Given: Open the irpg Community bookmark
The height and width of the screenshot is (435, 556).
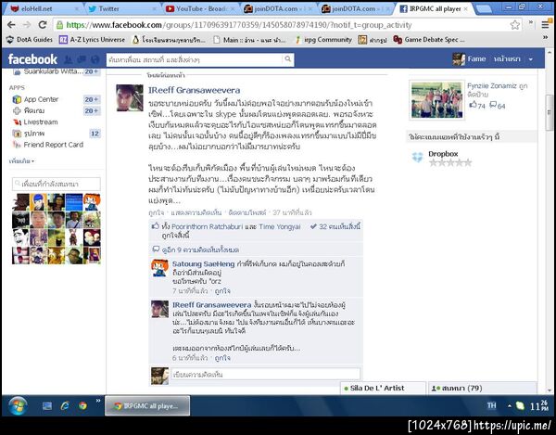Looking at the screenshot, I should [323, 40].
